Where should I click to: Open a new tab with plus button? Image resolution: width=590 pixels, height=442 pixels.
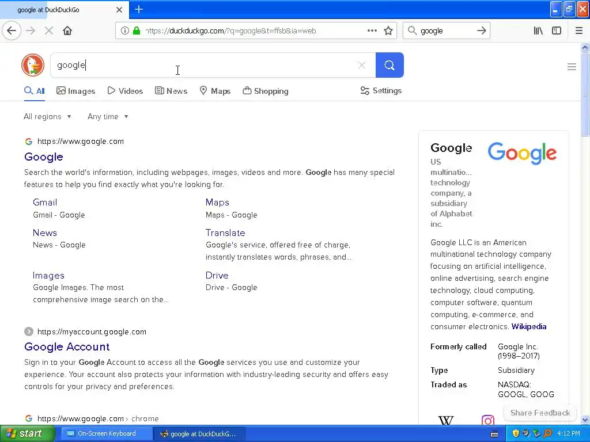click(x=139, y=9)
